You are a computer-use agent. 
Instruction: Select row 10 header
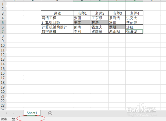pos(3,45)
